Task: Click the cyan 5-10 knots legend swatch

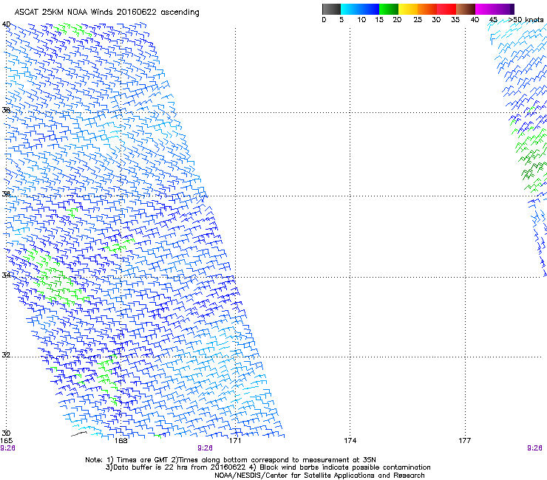Action: pyautogui.click(x=350, y=9)
